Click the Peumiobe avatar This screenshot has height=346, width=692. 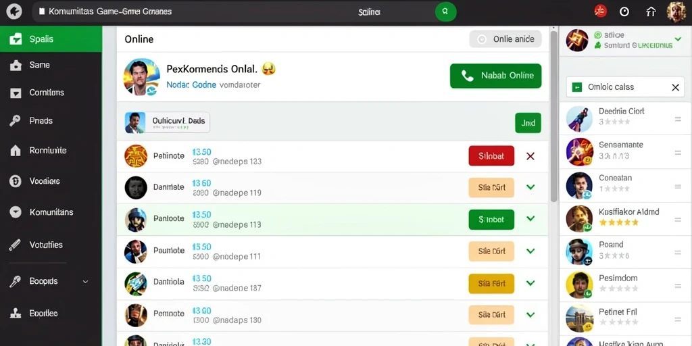(x=136, y=251)
